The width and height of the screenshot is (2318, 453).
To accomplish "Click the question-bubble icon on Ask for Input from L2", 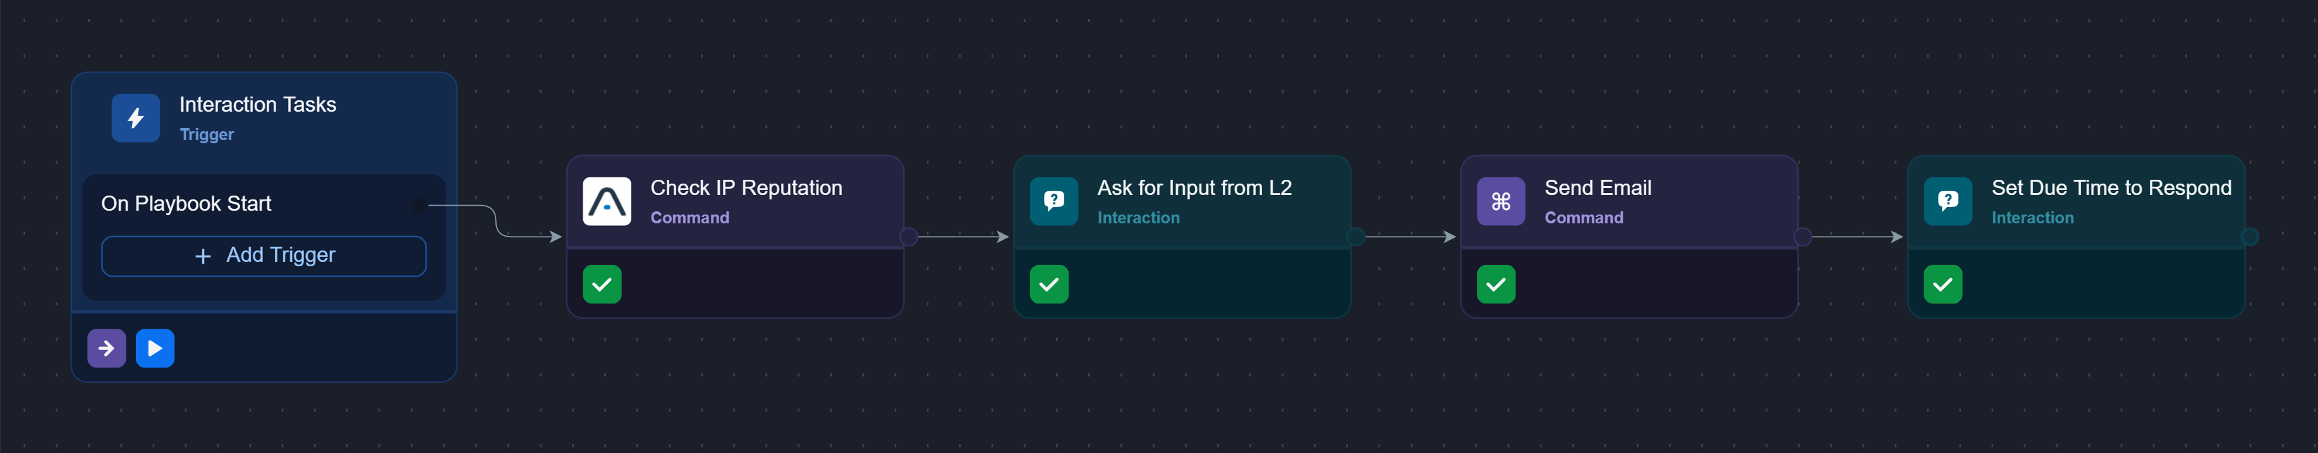I will pyautogui.click(x=1053, y=201).
